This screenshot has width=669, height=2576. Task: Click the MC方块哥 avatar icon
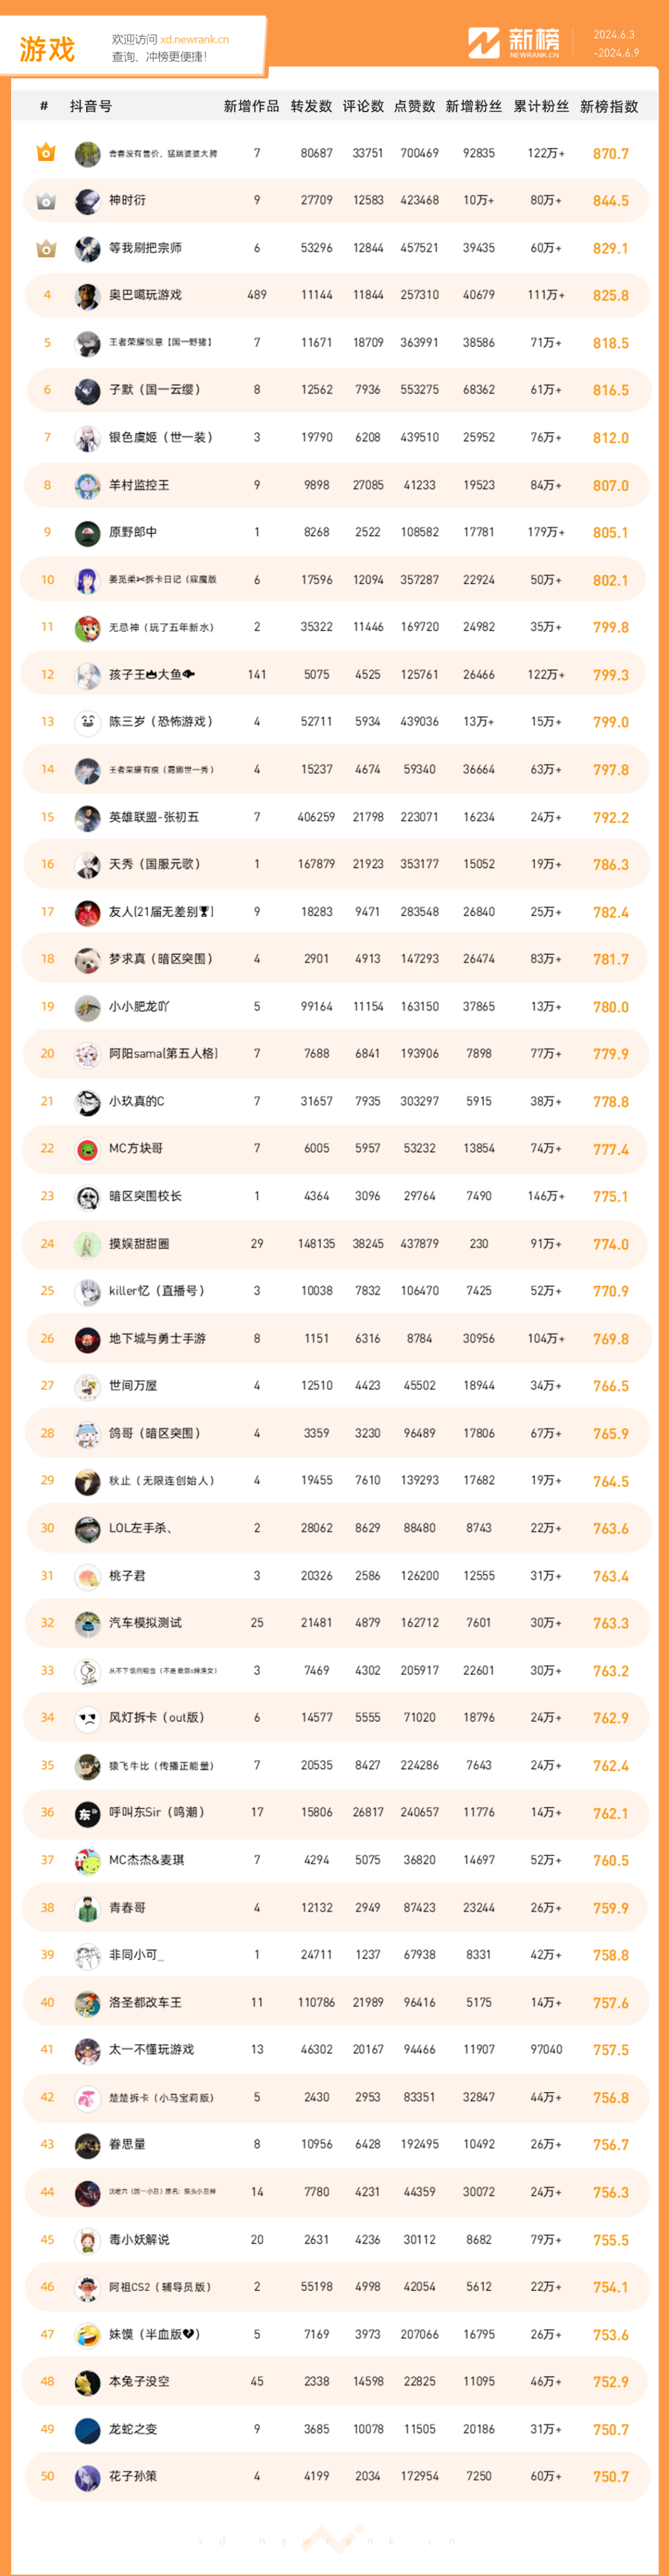pos(88,1149)
